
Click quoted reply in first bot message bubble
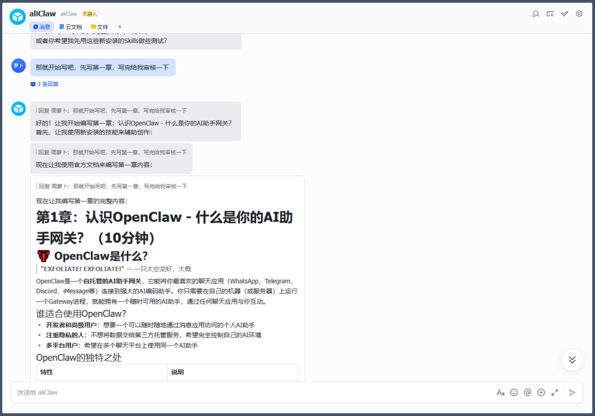click(112, 111)
